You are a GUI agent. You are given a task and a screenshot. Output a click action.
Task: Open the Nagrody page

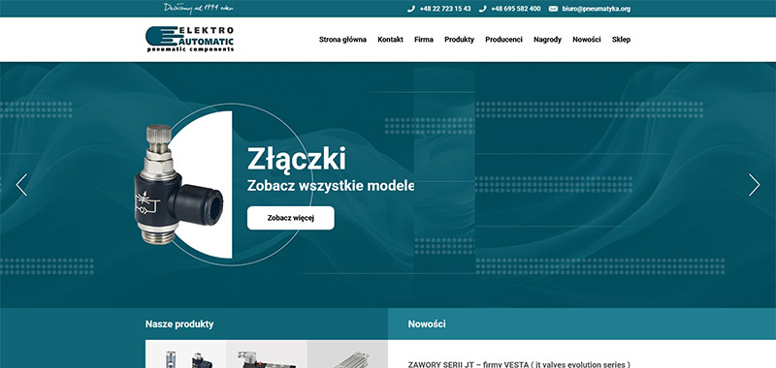pyautogui.click(x=547, y=40)
